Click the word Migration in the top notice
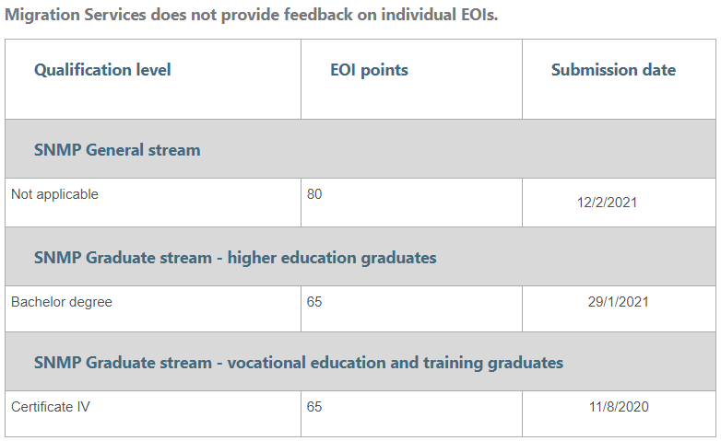 click(41, 15)
